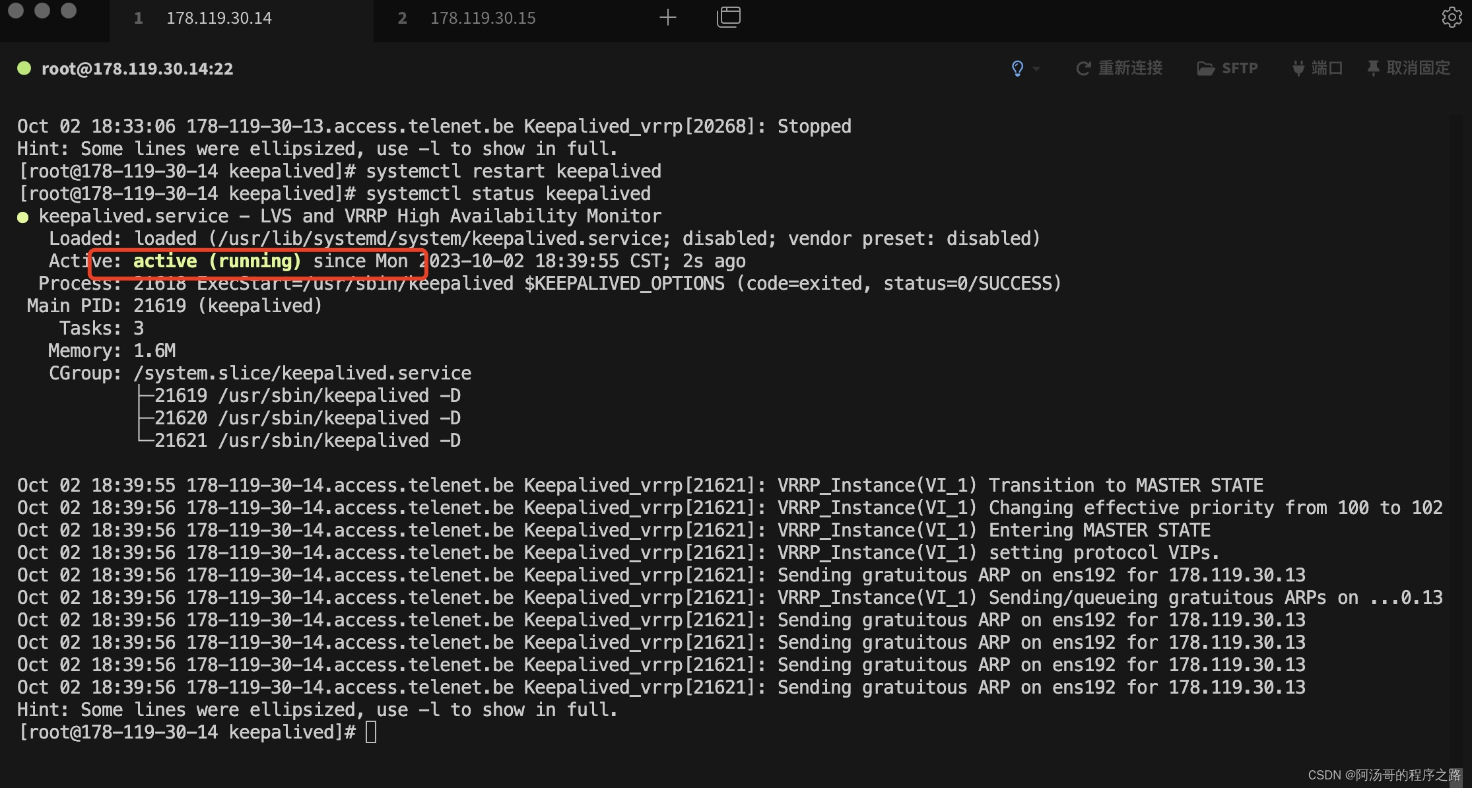
Task: Click the 'active (running)' status text
Action: click(x=217, y=261)
